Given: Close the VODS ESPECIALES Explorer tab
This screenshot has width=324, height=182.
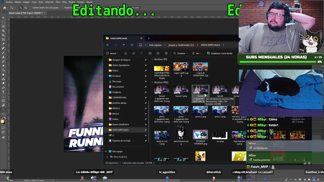Looking at the screenshot, I should 141,38.
